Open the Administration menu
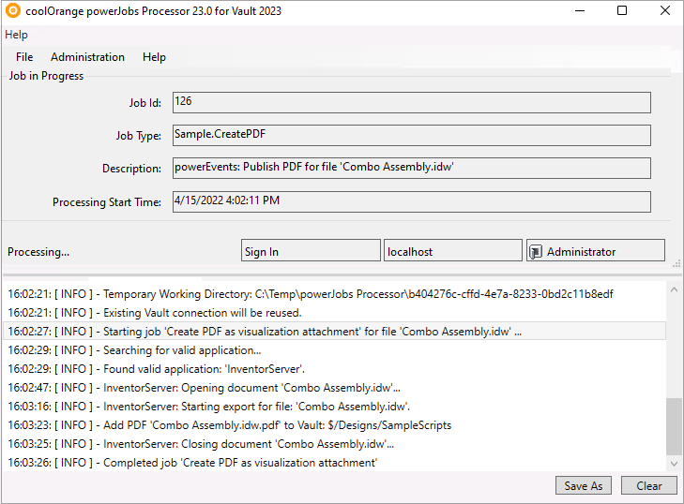 (x=87, y=57)
